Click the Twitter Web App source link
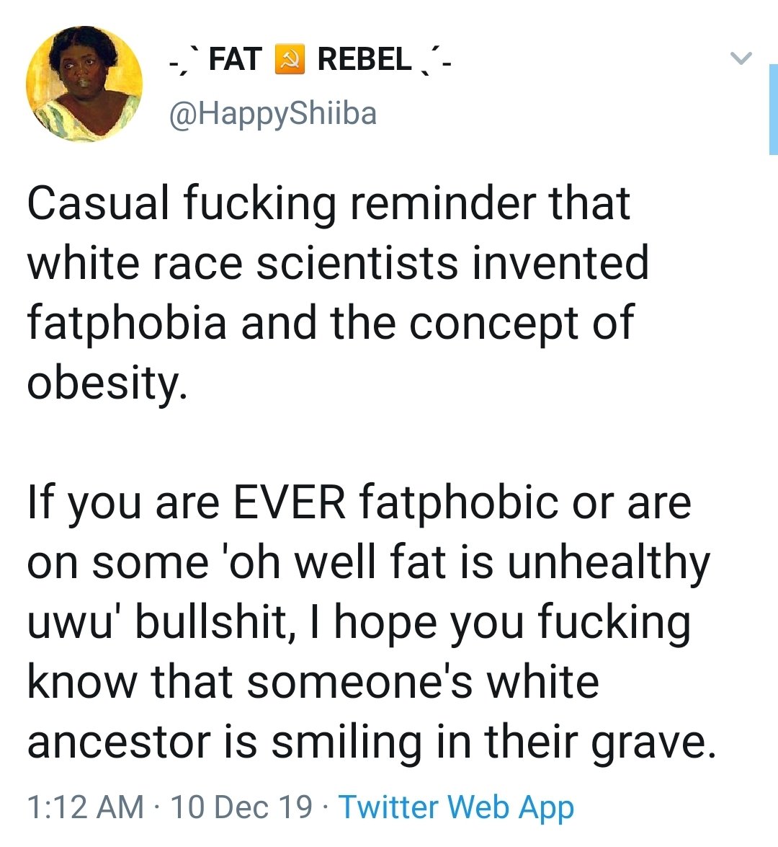 tap(456, 807)
